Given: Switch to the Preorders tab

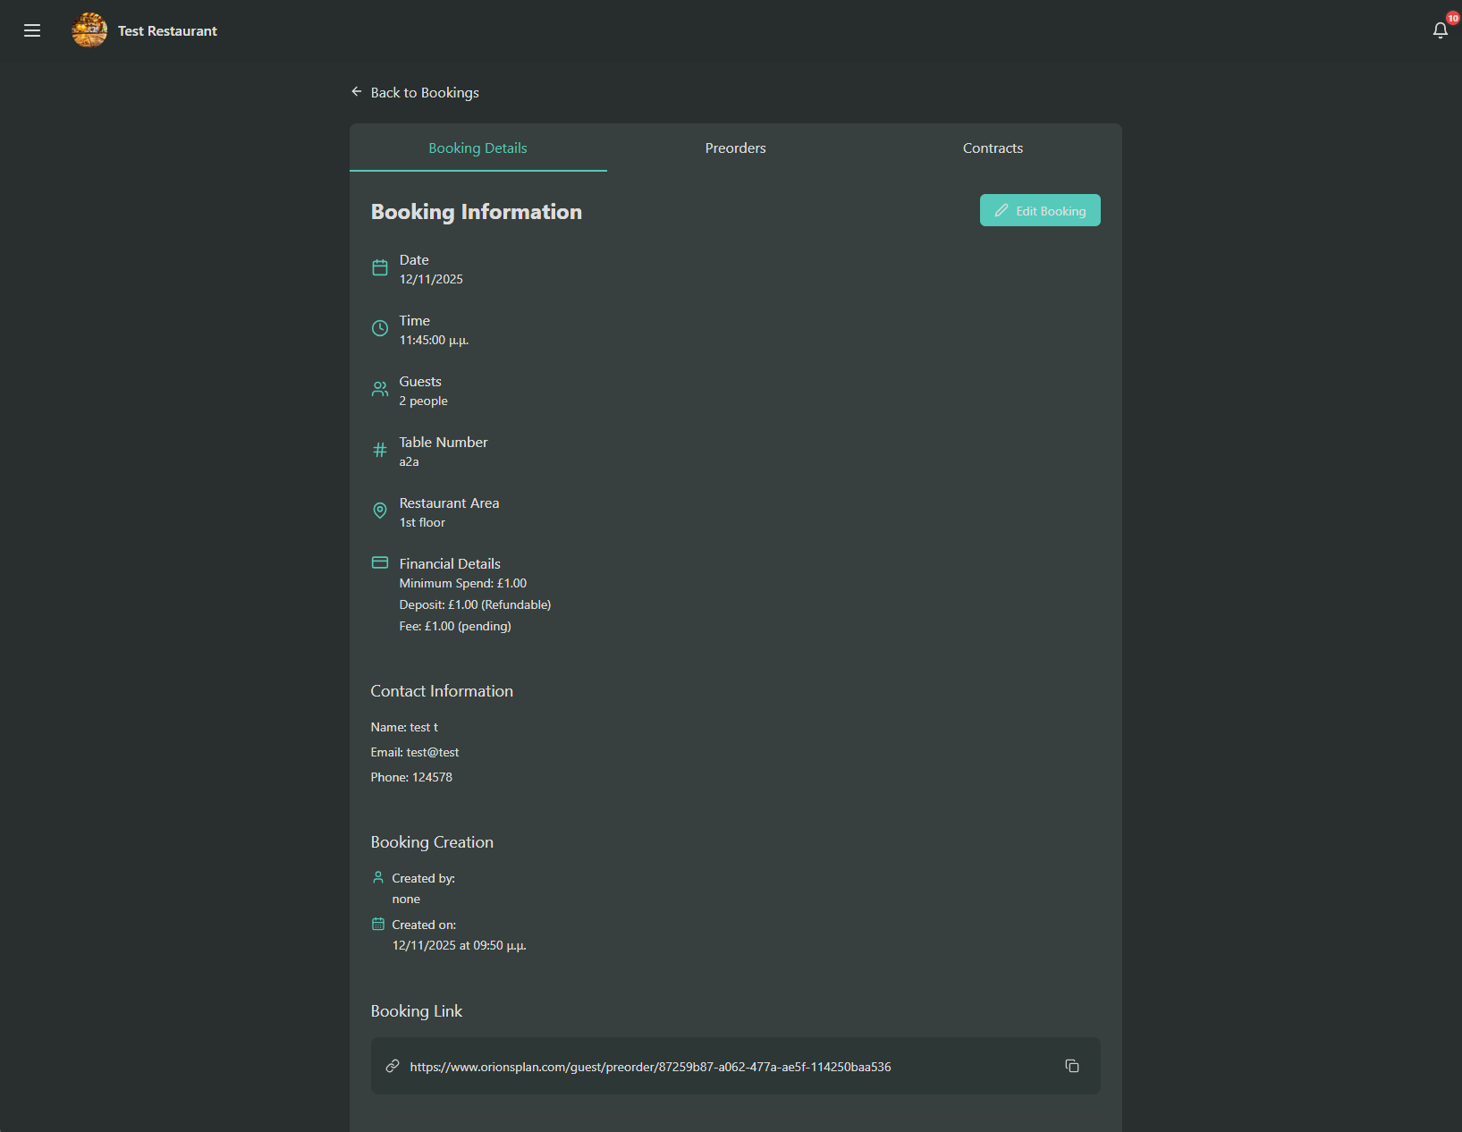Looking at the screenshot, I should coord(735,148).
